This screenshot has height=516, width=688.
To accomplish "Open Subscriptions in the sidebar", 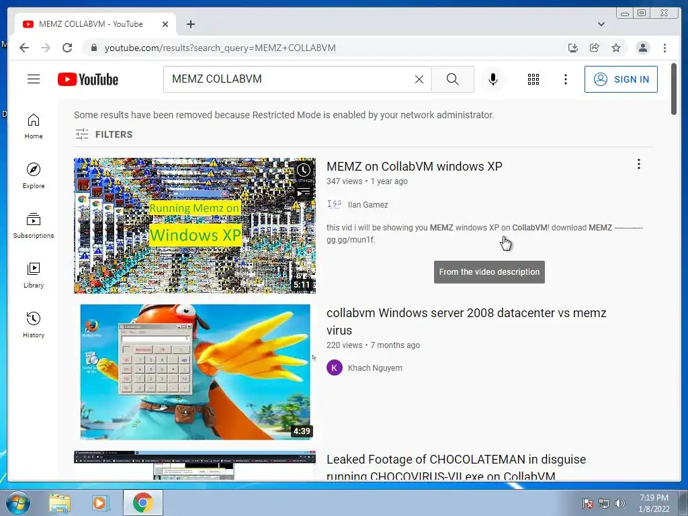I will coord(34,226).
